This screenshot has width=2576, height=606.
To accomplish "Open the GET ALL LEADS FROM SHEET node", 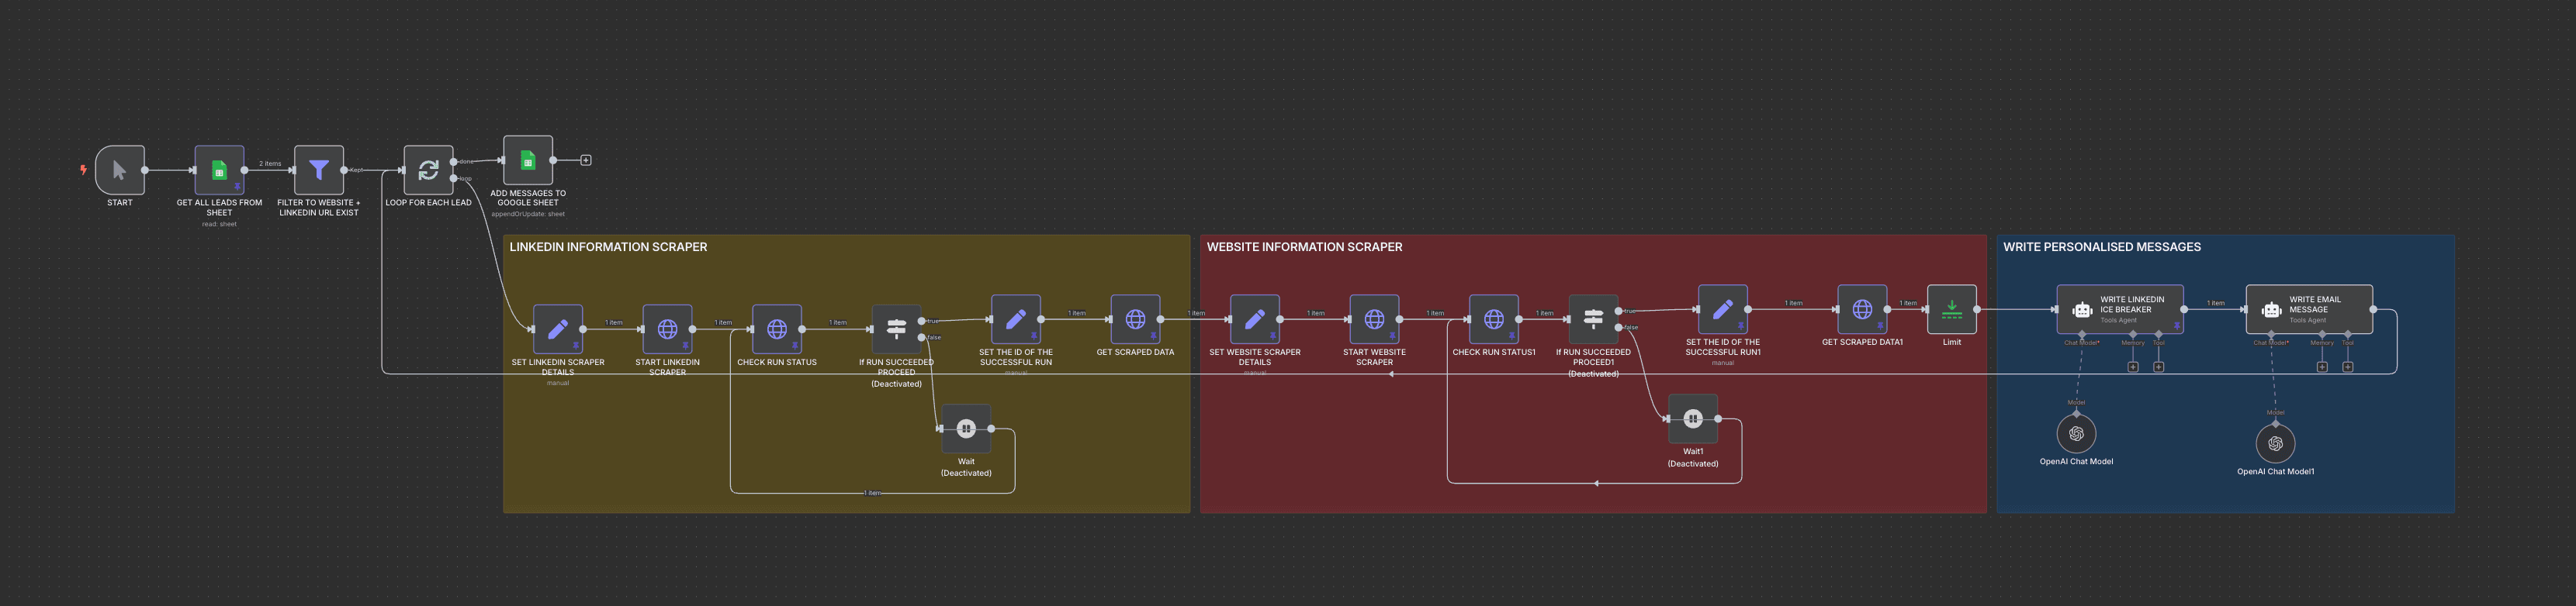I will tap(219, 170).
